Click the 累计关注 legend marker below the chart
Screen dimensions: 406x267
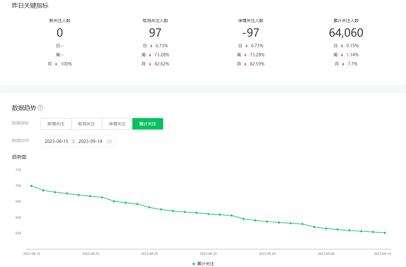[x=194, y=264]
